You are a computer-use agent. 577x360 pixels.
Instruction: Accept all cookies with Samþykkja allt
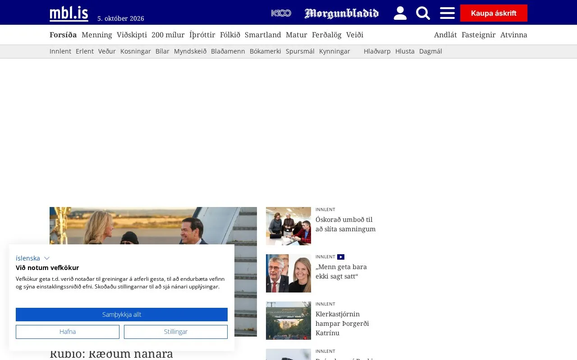pos(122,315)
